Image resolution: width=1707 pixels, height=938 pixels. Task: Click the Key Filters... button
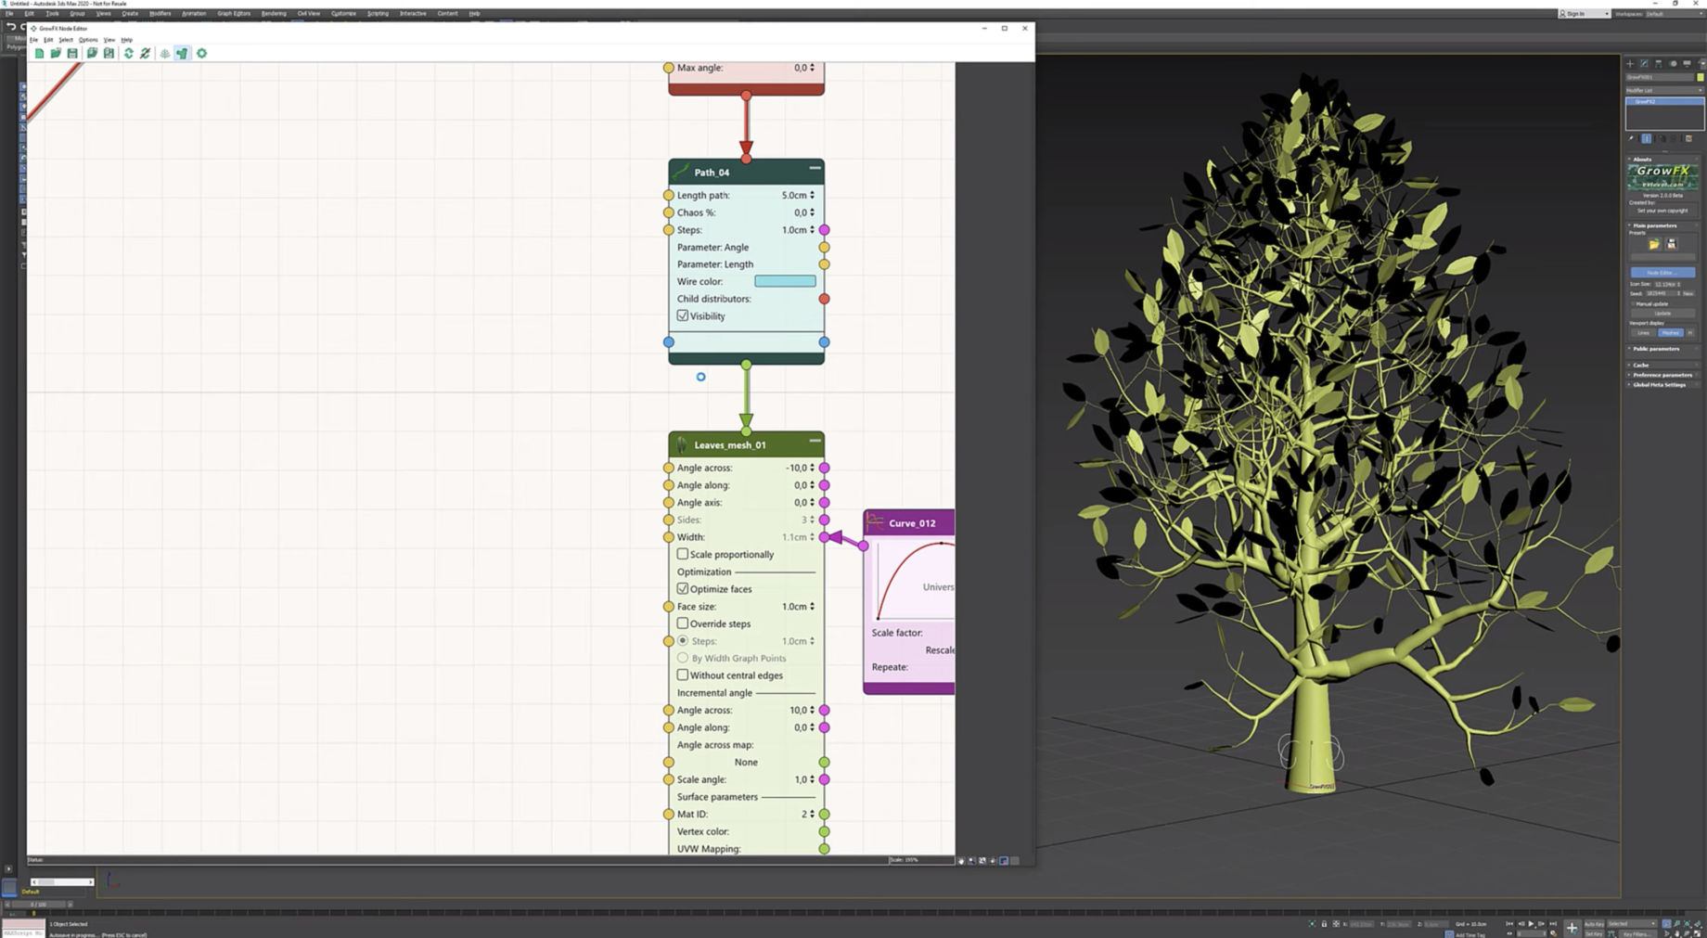pyautogui.click(x=1636, y=933)
